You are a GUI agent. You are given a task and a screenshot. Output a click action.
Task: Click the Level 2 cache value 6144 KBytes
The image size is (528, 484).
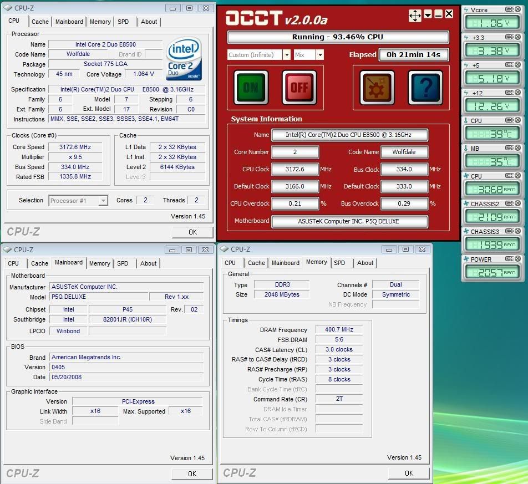[177, 167]
